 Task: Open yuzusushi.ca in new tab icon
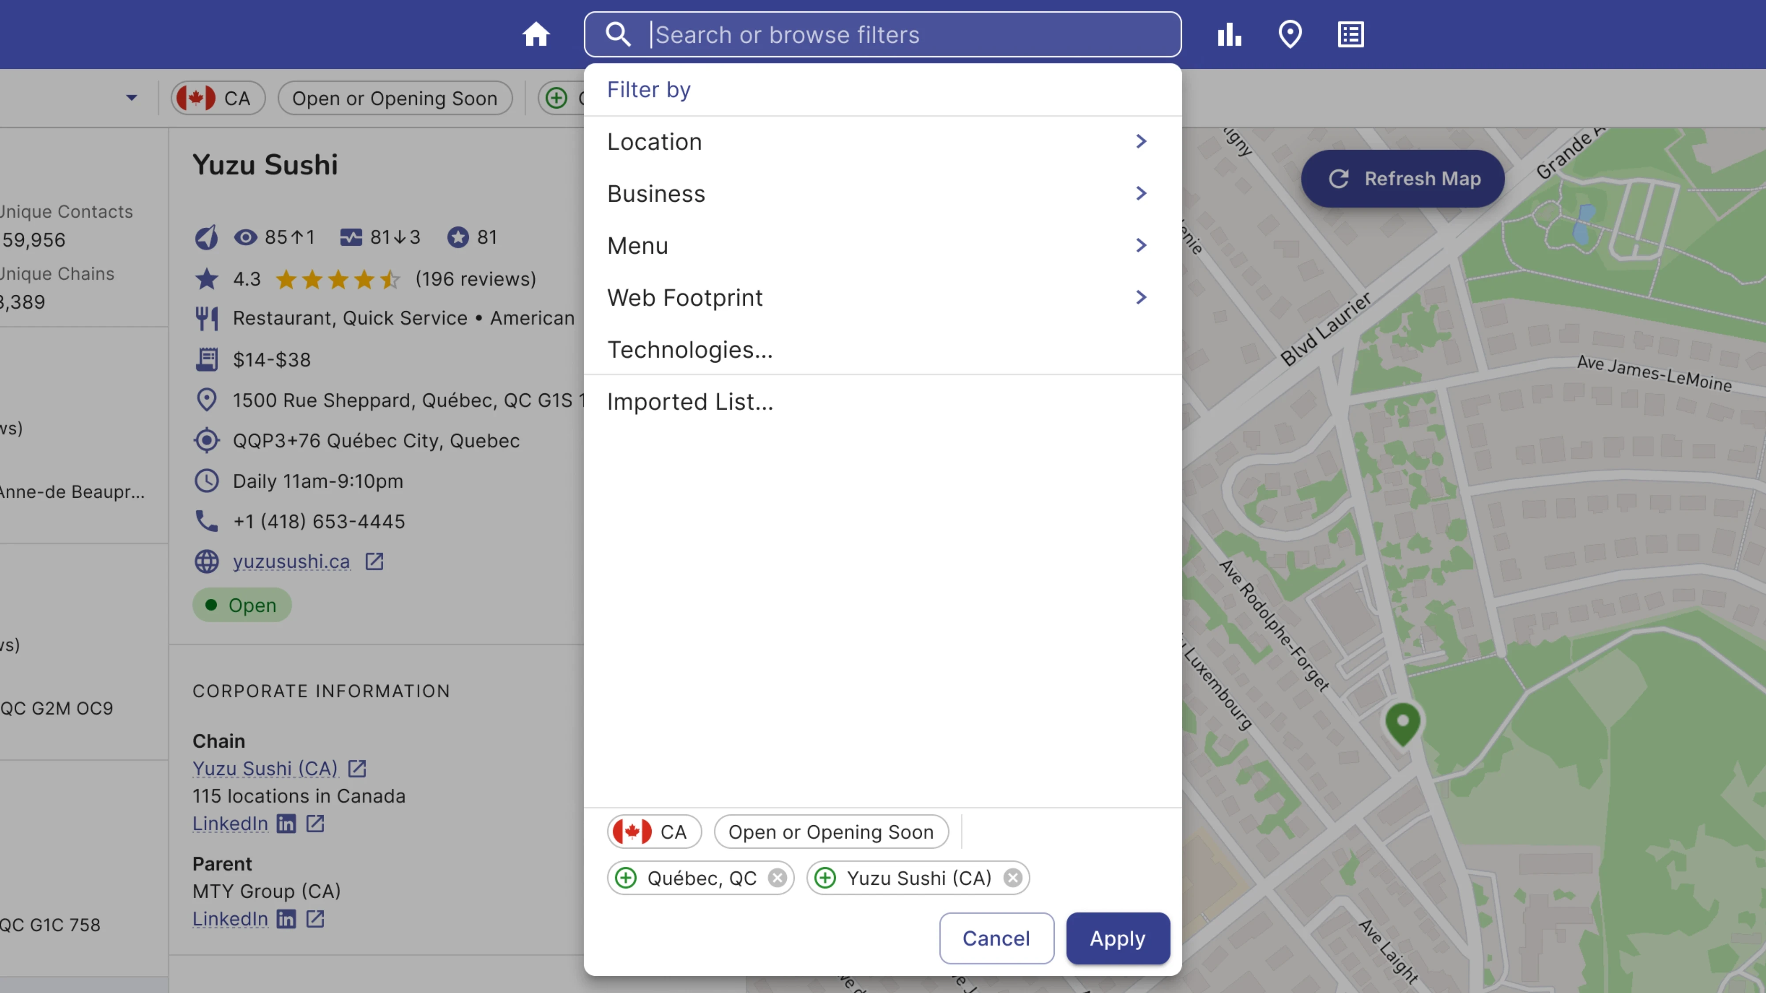coord(374,561)
